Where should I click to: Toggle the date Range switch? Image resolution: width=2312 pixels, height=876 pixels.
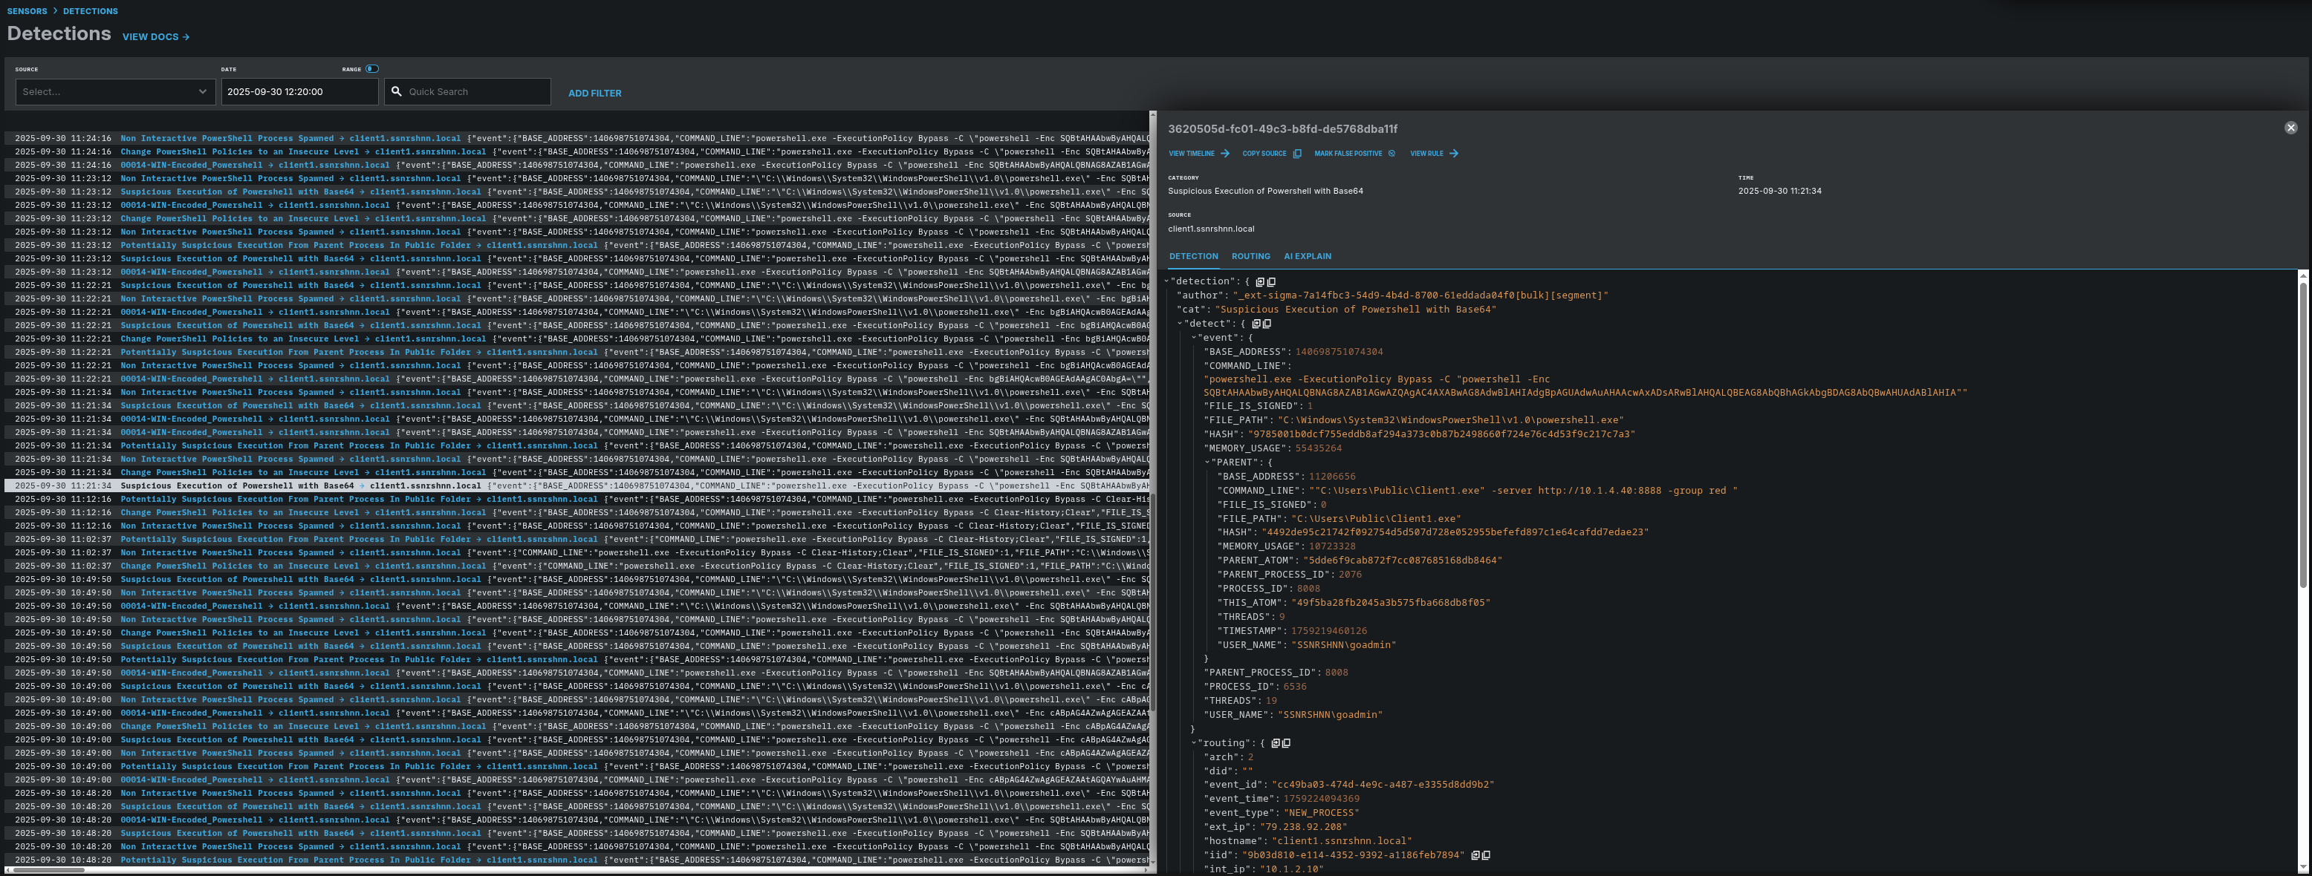[372, 69]
